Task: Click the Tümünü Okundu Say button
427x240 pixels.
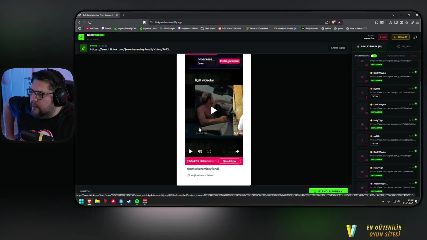Action: click(x=397, y=56)
